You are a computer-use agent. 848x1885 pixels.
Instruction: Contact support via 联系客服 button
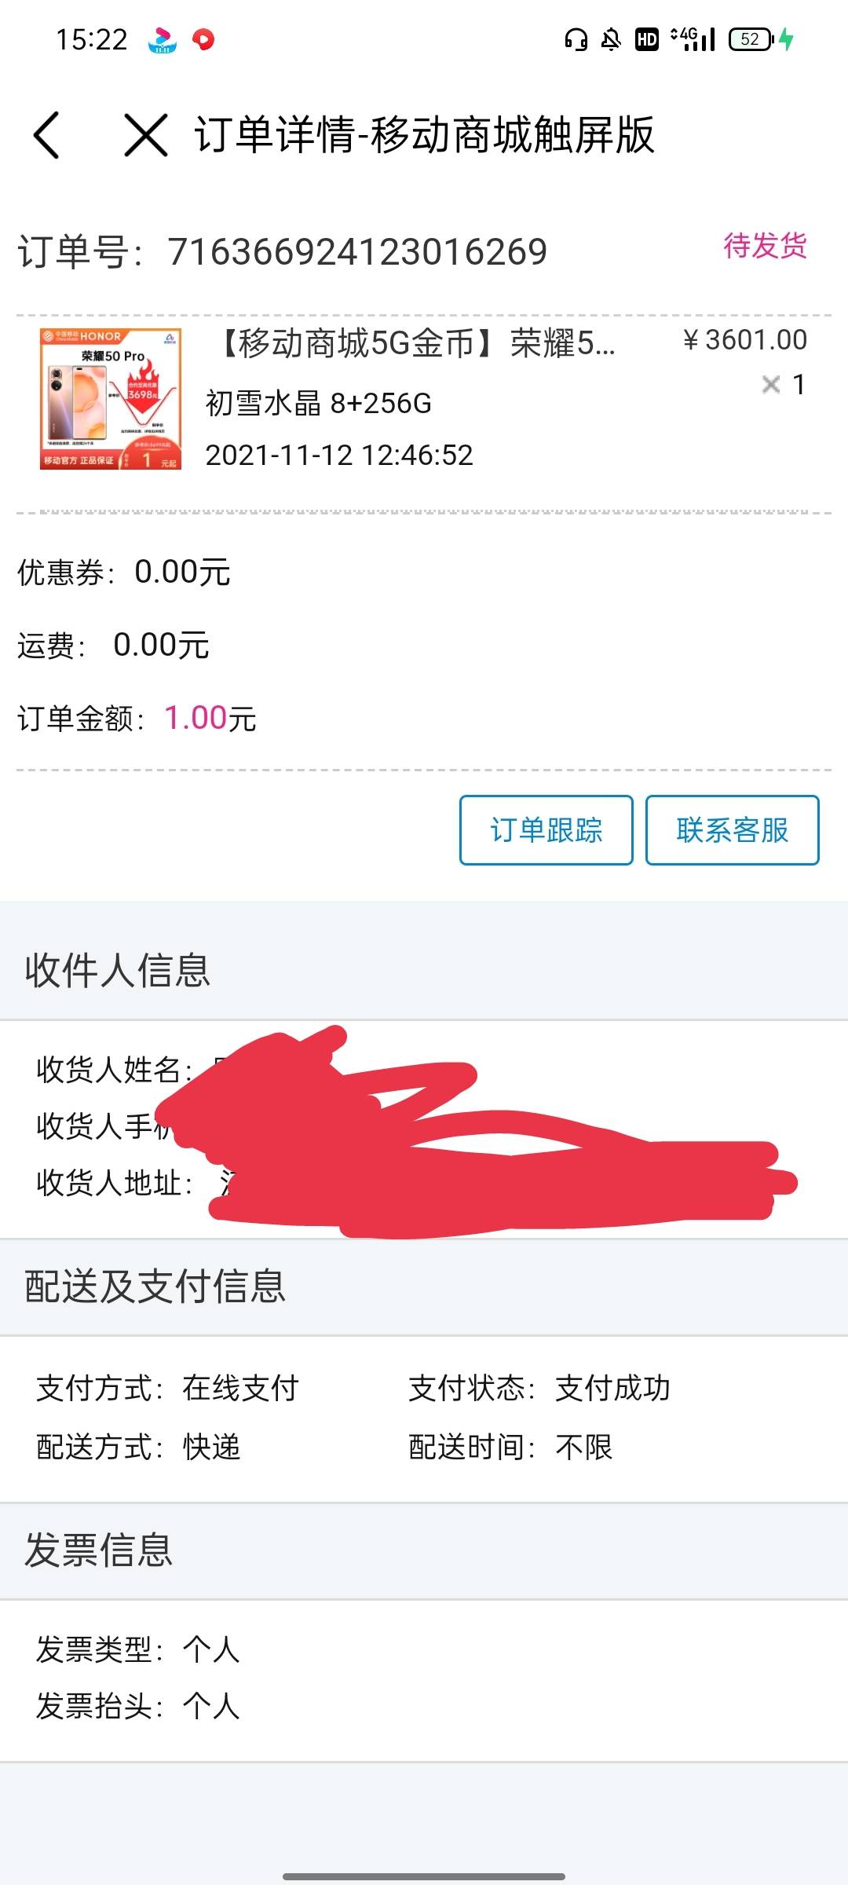[733, 830]
